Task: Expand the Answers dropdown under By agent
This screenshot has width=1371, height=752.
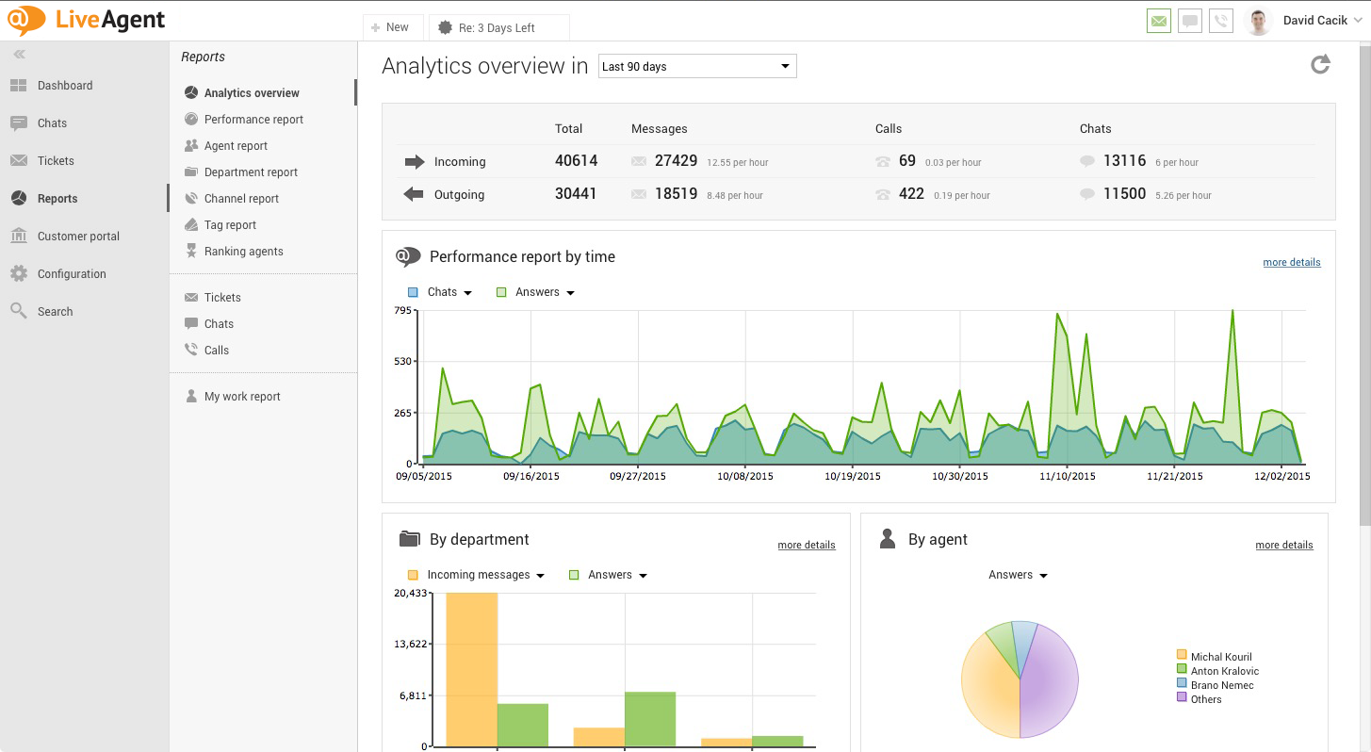Action: tap(1018, 574)
